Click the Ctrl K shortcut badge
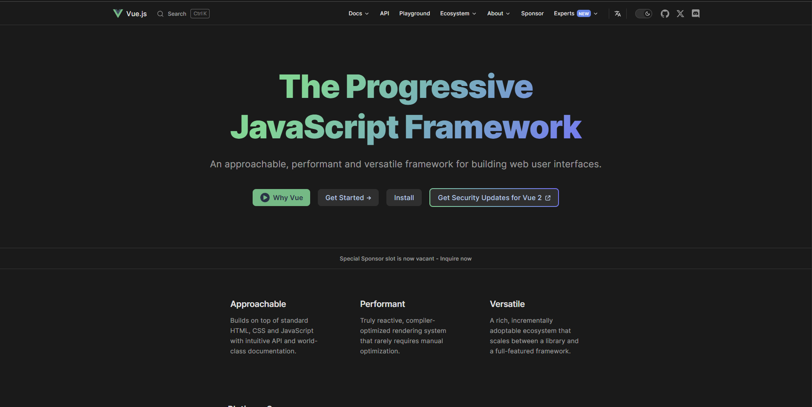Viewport: 812px width, 407px height. 200,14
